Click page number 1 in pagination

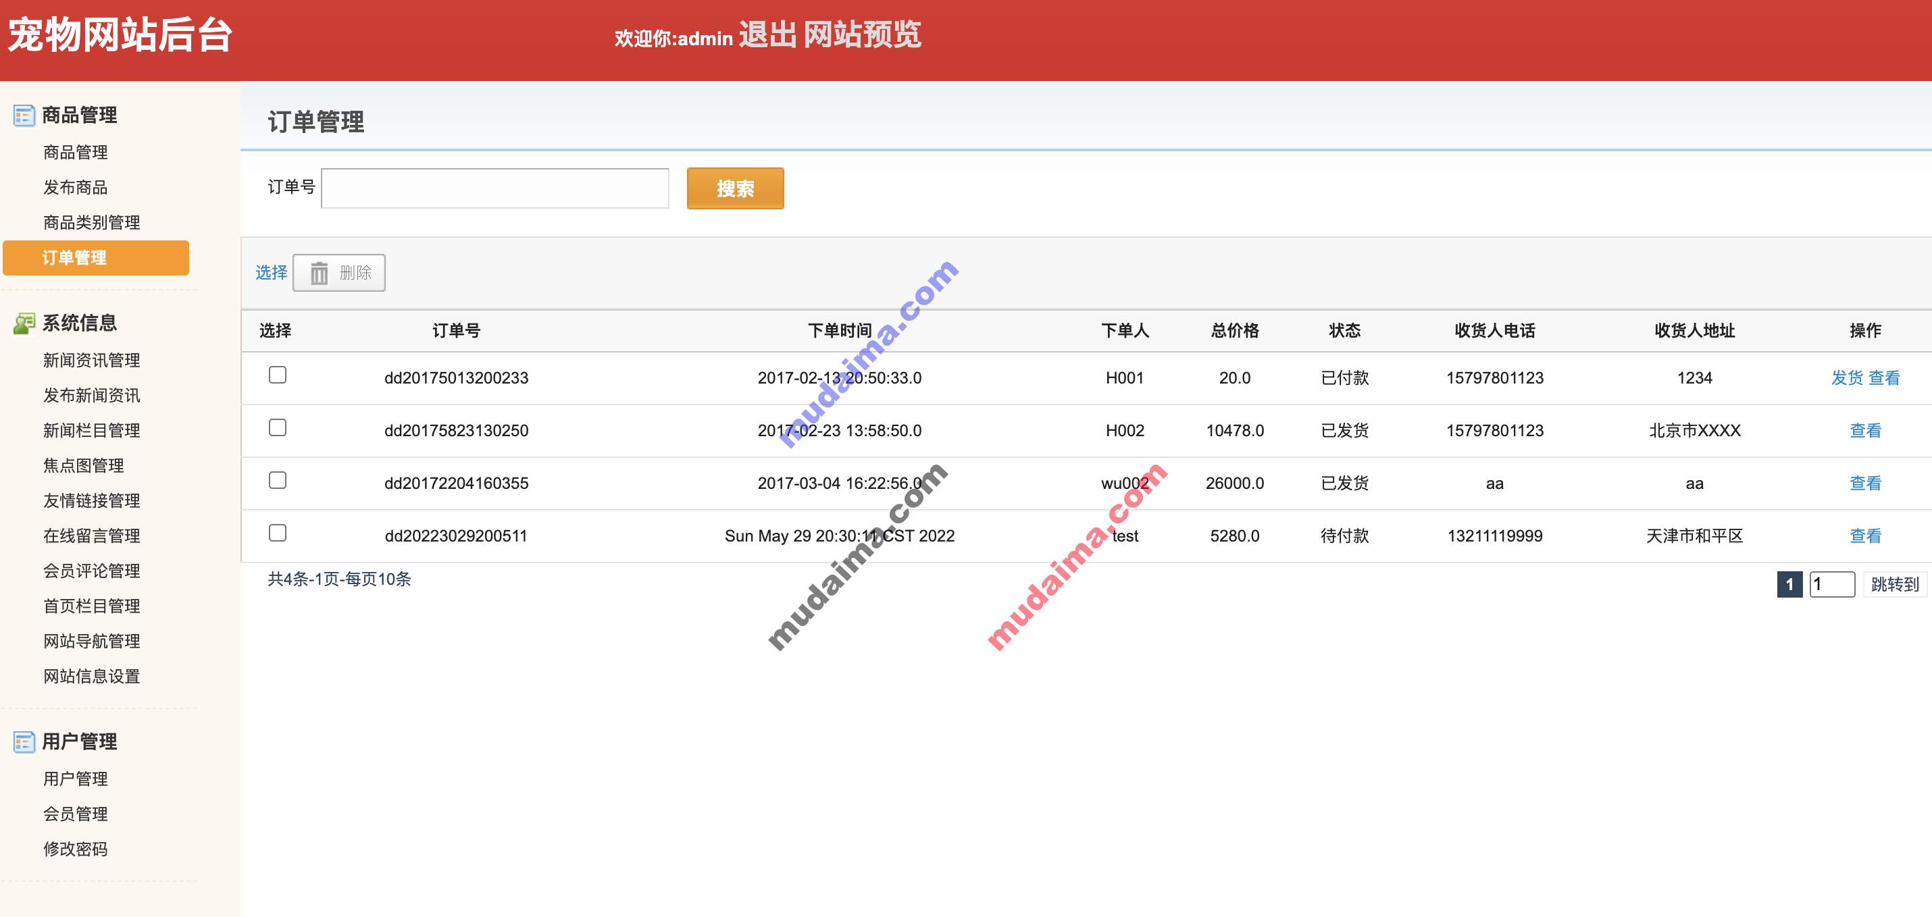1789,584
